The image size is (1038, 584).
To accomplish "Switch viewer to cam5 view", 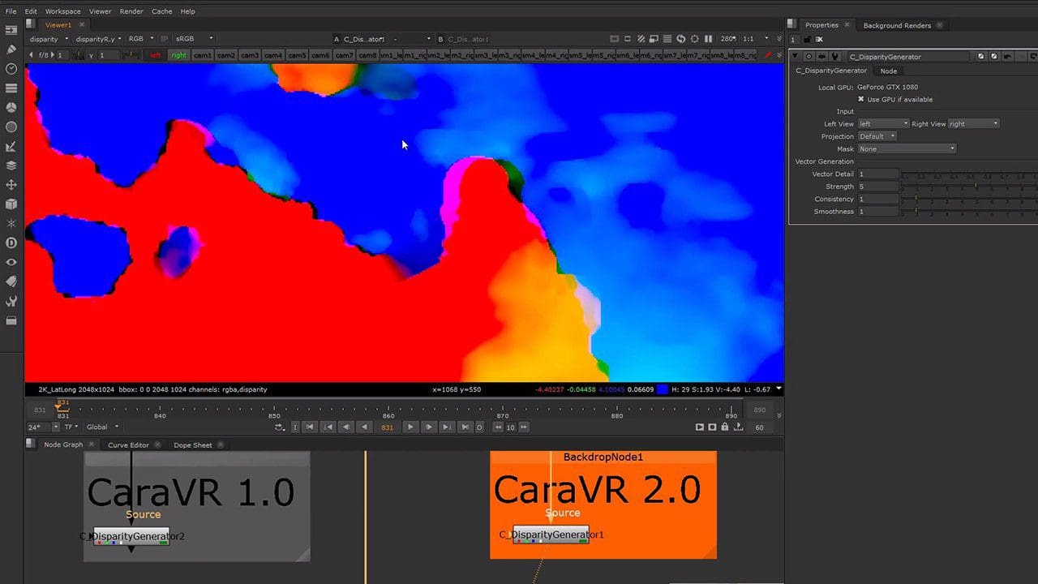I will [297, 55].
